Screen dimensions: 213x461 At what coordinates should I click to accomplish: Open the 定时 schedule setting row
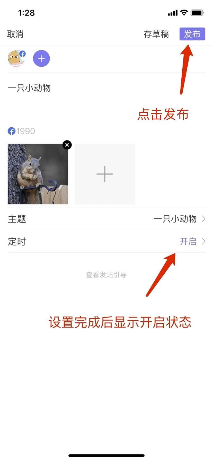coord(106,241)
